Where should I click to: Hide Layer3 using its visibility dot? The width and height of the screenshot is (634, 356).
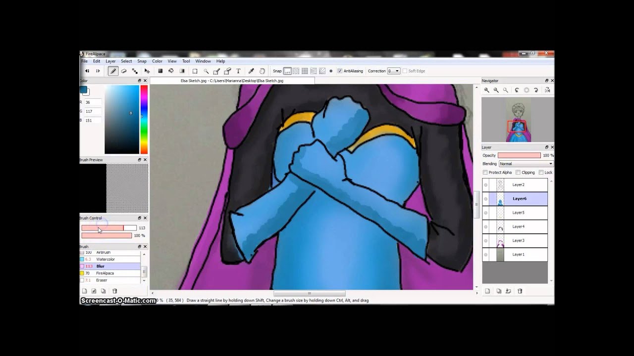tap(485, 241)
